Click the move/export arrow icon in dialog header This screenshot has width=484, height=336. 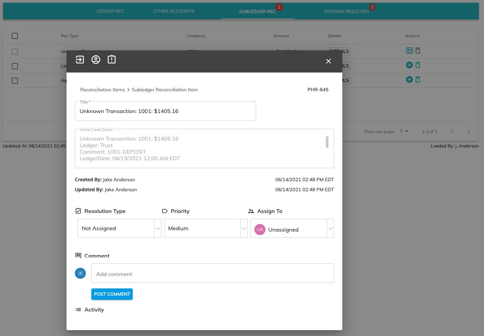[80, 60]
